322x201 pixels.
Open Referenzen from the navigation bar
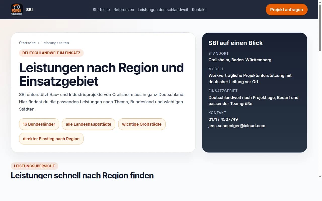coord(124,10)
